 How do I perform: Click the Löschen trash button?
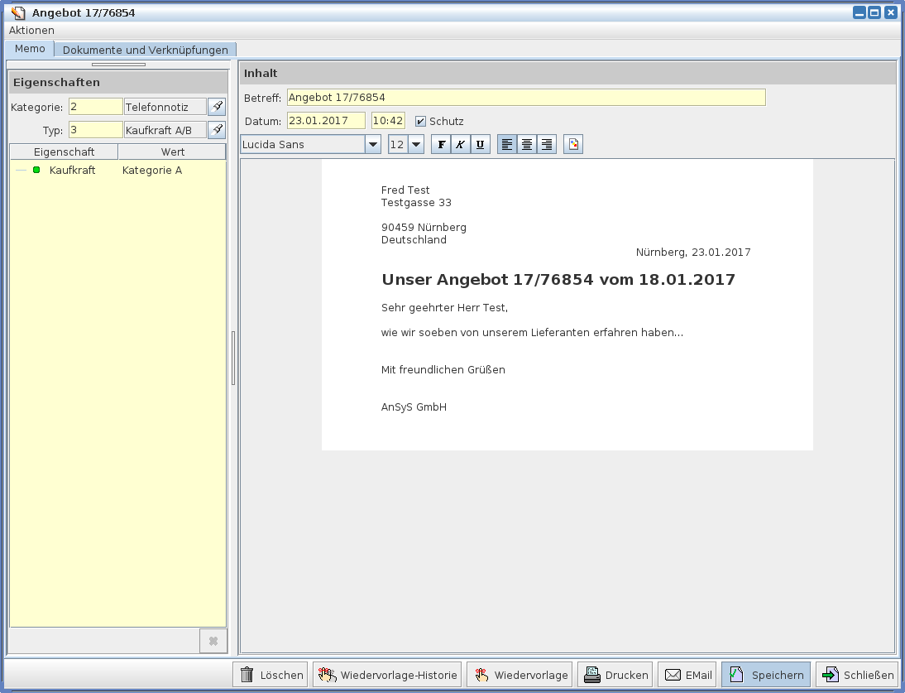tap(271, 675)
